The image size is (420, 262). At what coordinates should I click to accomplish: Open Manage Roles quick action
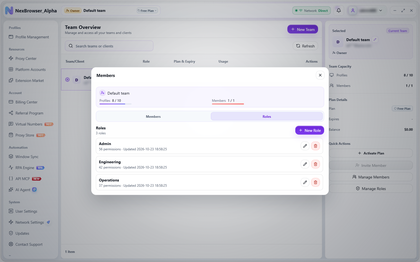click(371, 188)
